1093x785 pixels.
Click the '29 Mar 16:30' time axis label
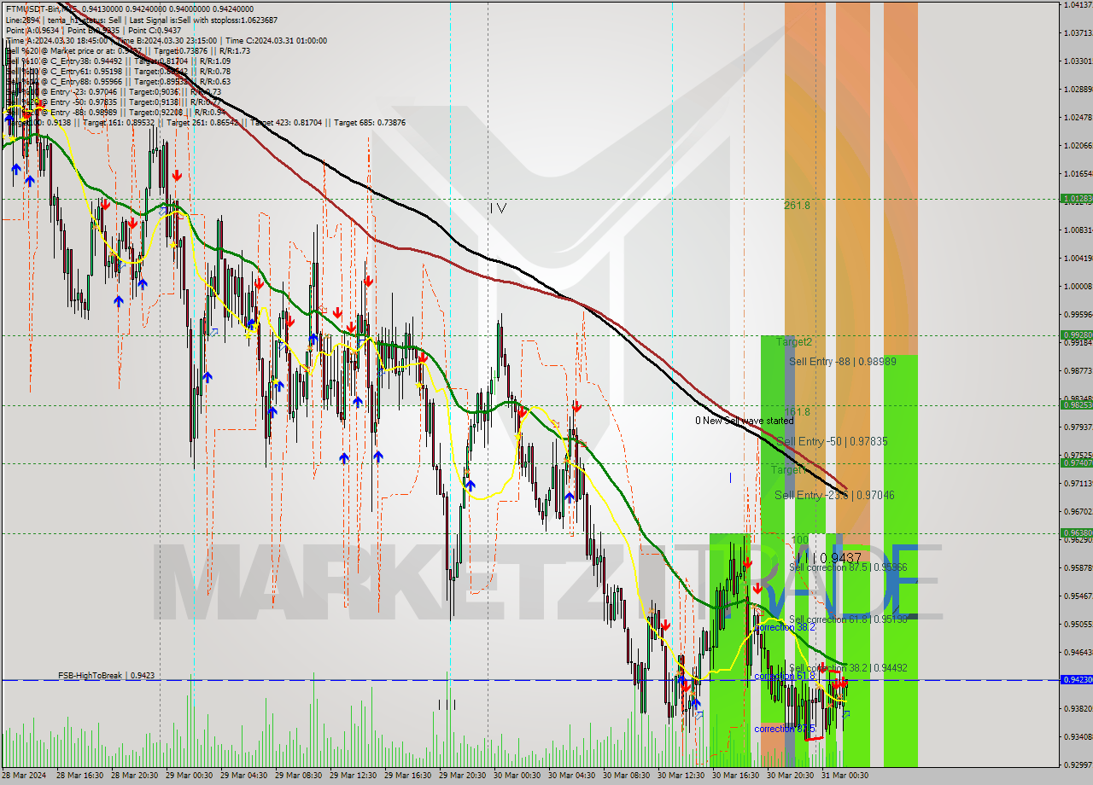click(x=408, y=776)
